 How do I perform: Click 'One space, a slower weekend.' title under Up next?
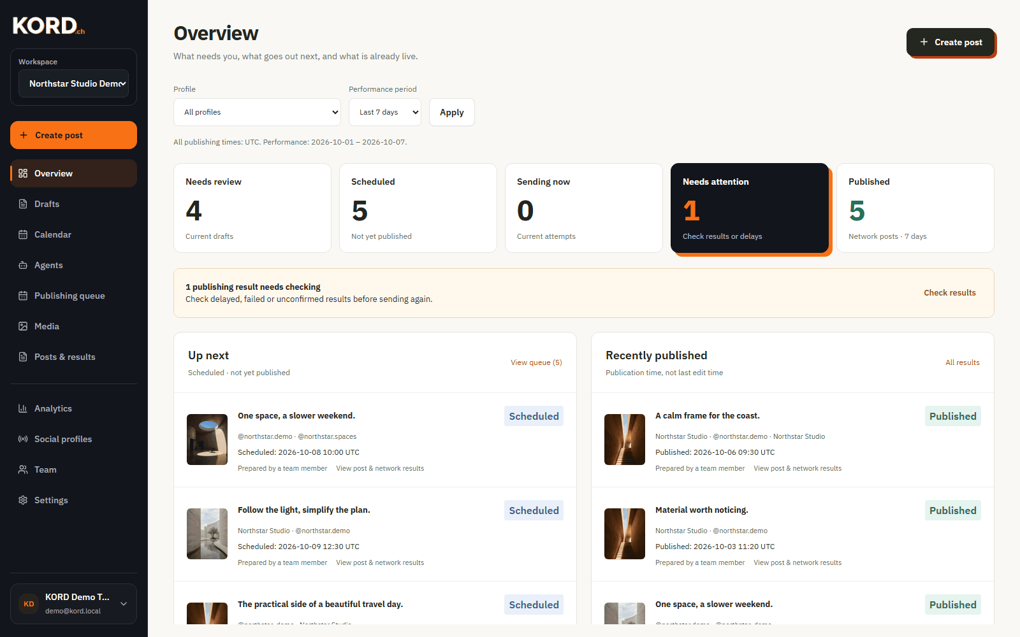tap(296, 415)
